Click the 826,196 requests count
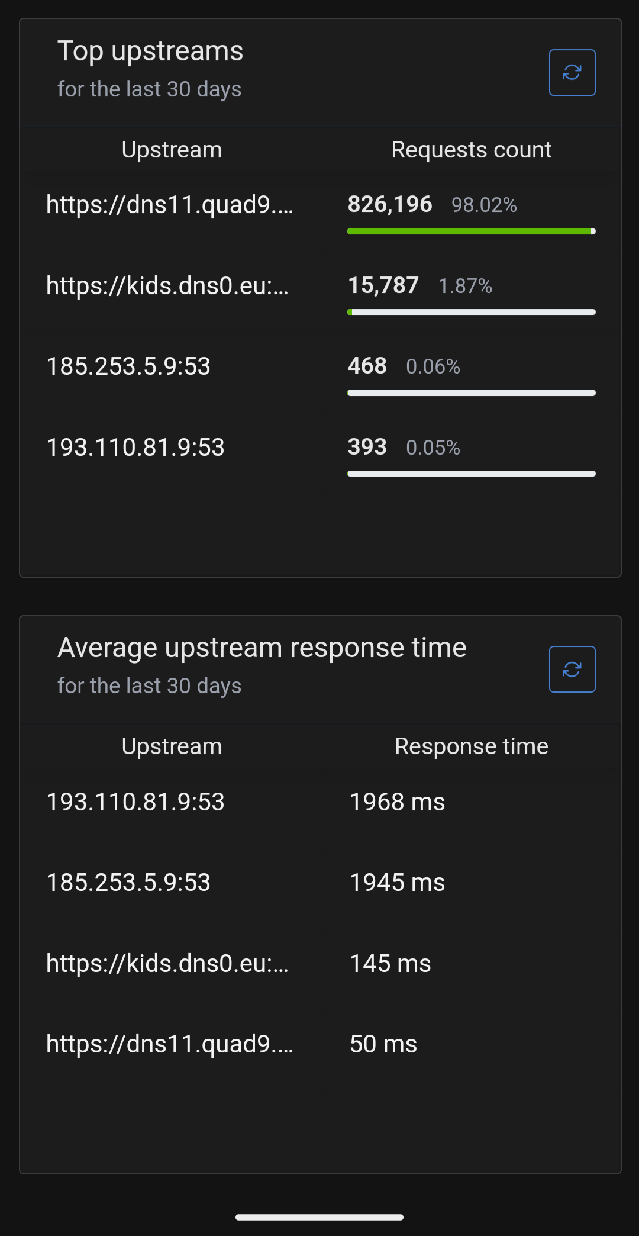Viewport: 639px width, 1236px height. [390, 204]
